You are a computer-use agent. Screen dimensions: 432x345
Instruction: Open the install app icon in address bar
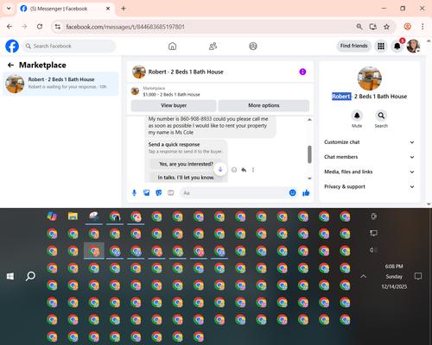tap(373, 27)
